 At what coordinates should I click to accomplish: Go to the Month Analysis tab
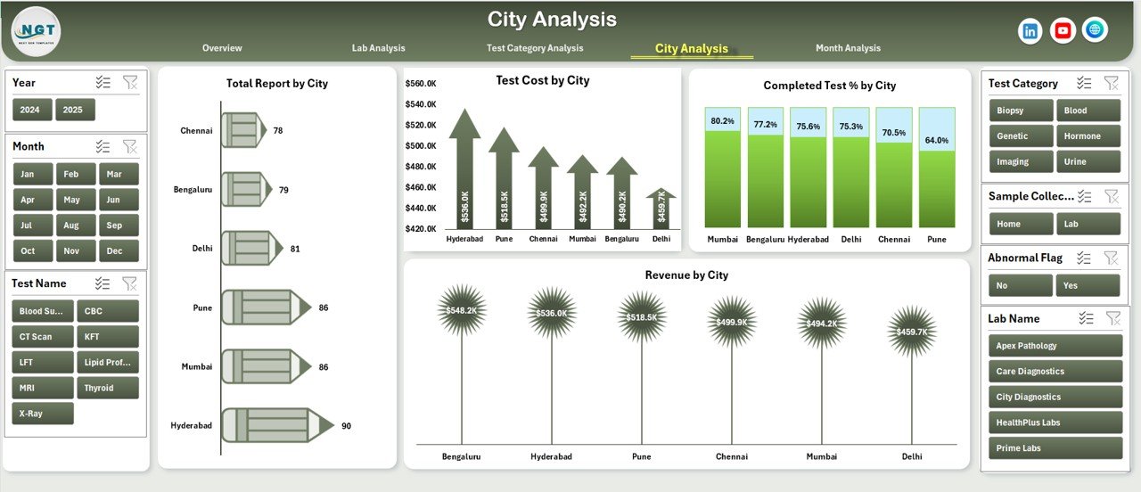point(848,48)
